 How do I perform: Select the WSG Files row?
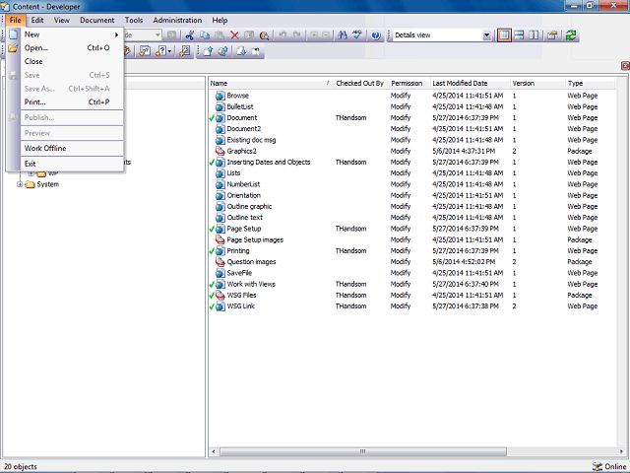411,296
